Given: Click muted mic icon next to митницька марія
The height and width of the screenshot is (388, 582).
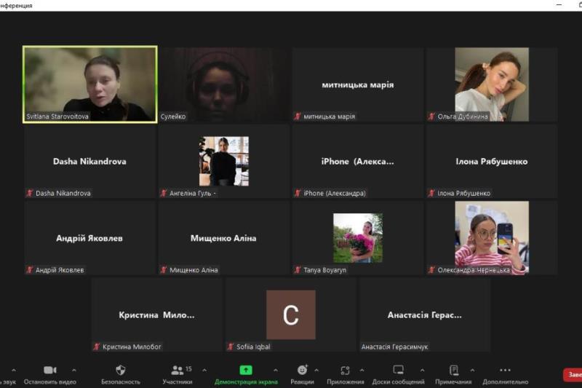Looking at the screenshot, I should coord(298,116).
